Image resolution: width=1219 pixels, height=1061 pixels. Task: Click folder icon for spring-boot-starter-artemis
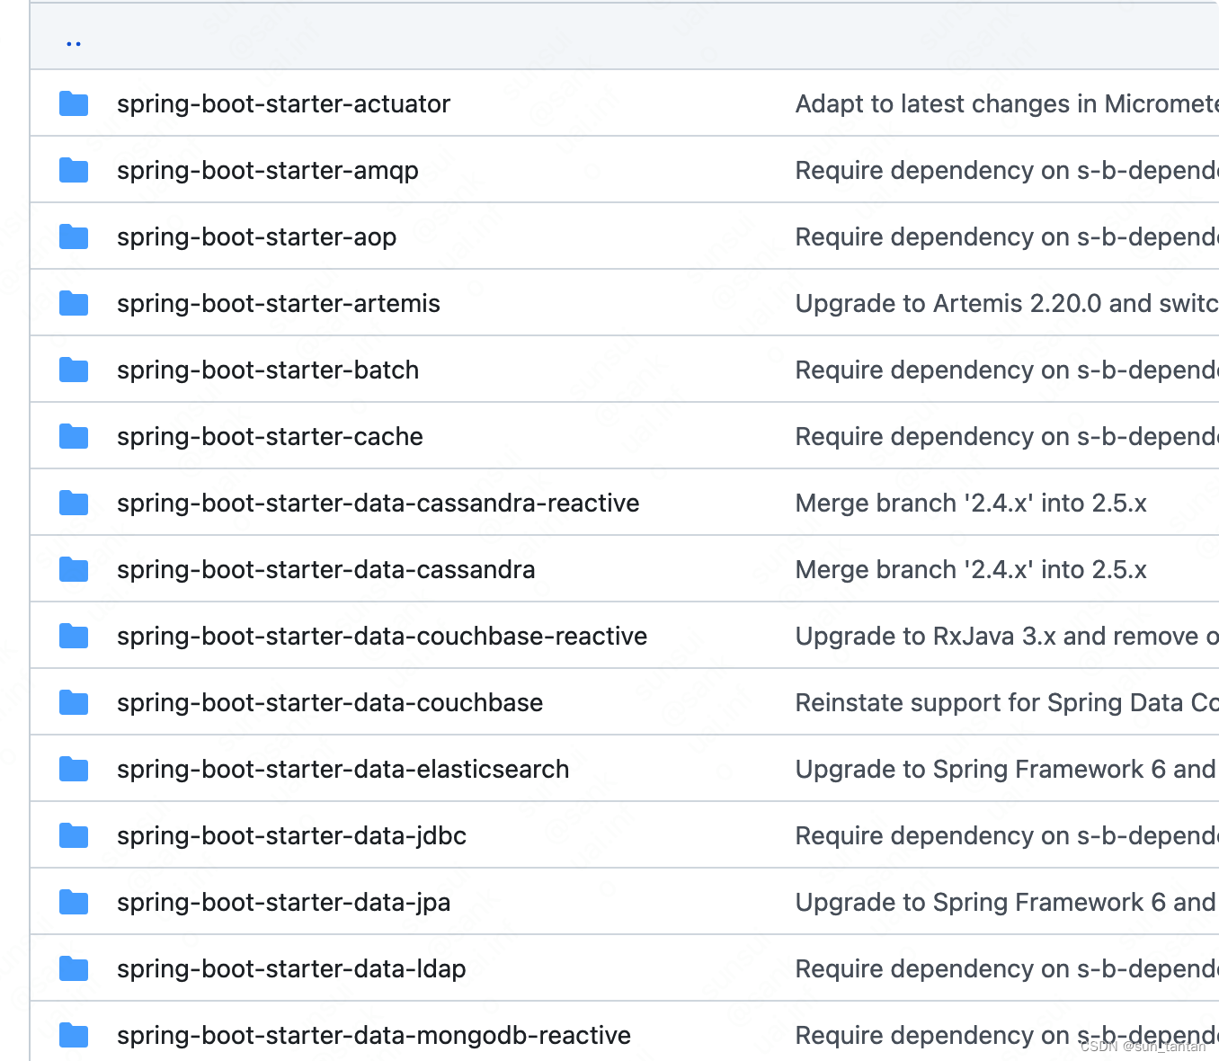[x=74, y=304]
